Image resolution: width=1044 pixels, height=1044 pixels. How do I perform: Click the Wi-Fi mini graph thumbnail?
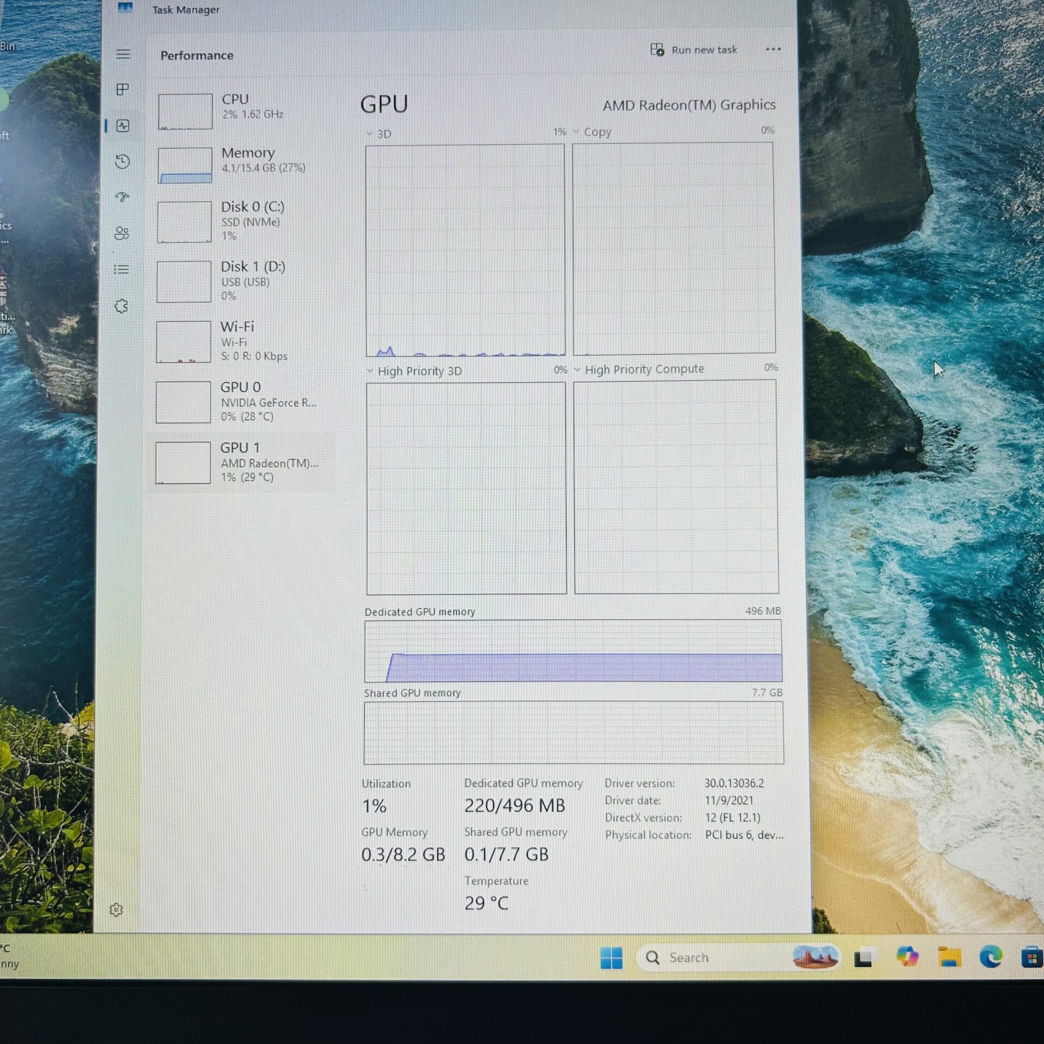click(x=184, y=341)
